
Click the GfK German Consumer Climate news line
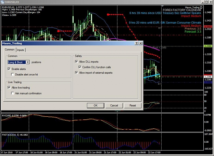pyautogui.click(x=165, y=23)
